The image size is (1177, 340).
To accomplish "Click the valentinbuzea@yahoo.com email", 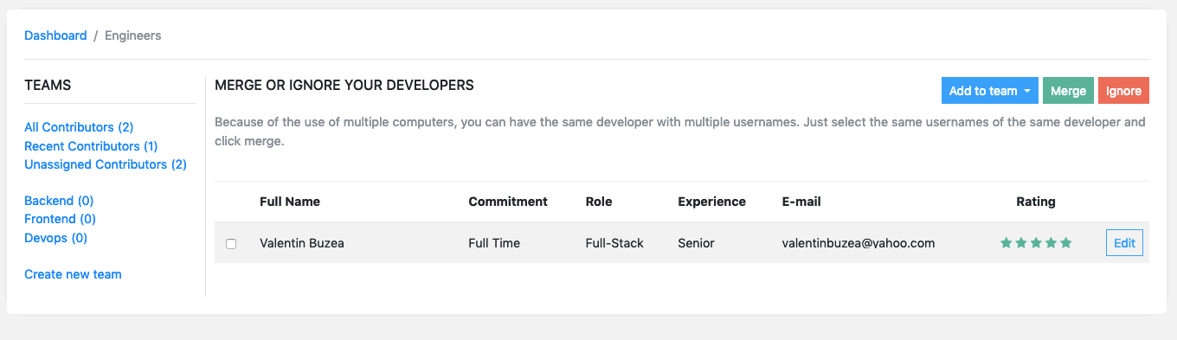I will [859, 243].
